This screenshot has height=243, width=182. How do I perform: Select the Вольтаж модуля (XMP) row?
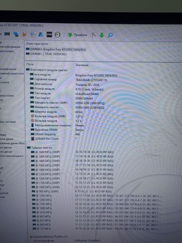click(57, 116)
